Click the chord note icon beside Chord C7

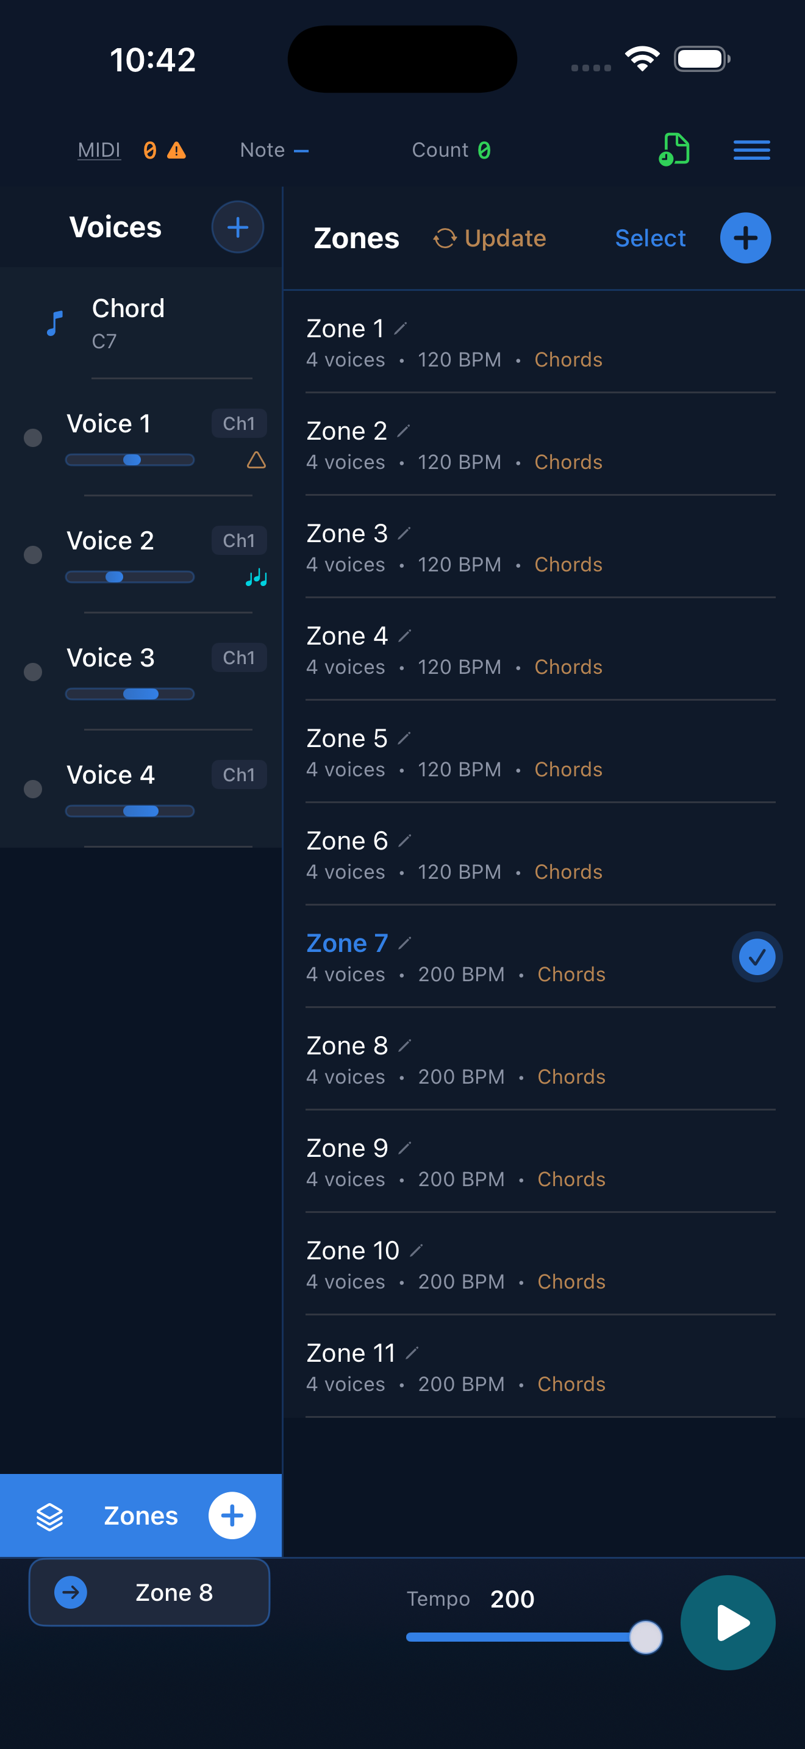pos(54,324)
